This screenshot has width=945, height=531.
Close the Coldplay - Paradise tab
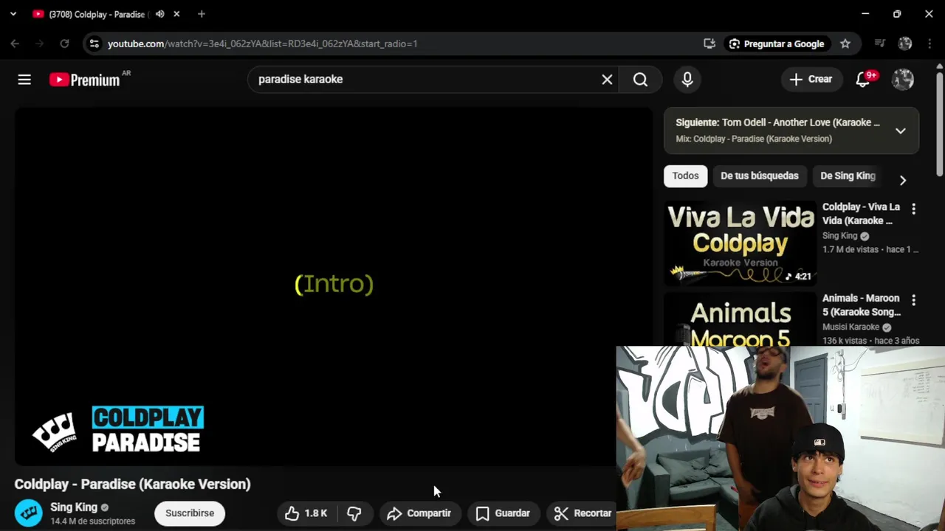176,14
